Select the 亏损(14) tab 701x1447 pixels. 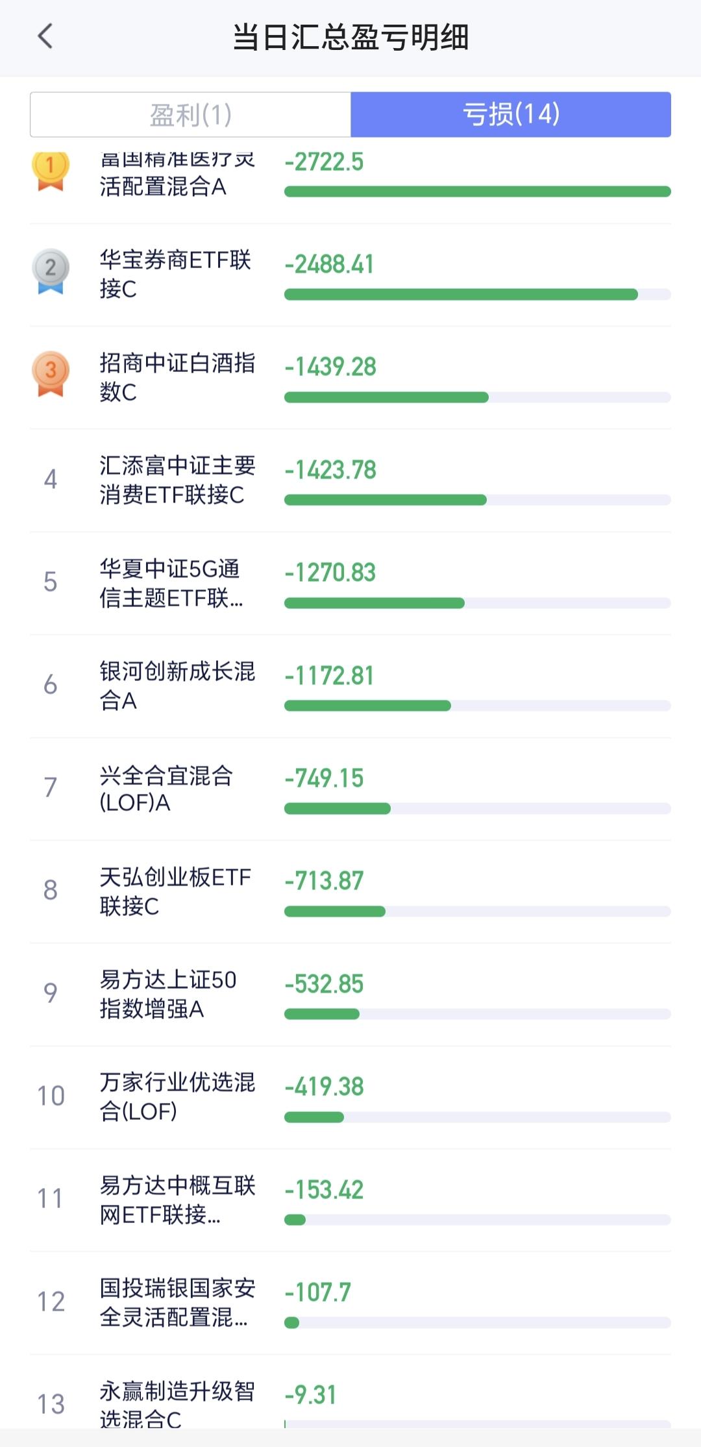[511, 115]
